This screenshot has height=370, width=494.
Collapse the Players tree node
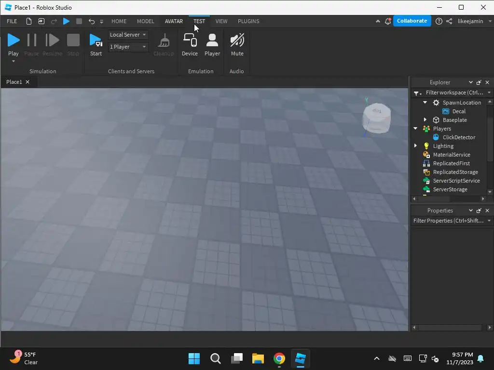[415, 128]
